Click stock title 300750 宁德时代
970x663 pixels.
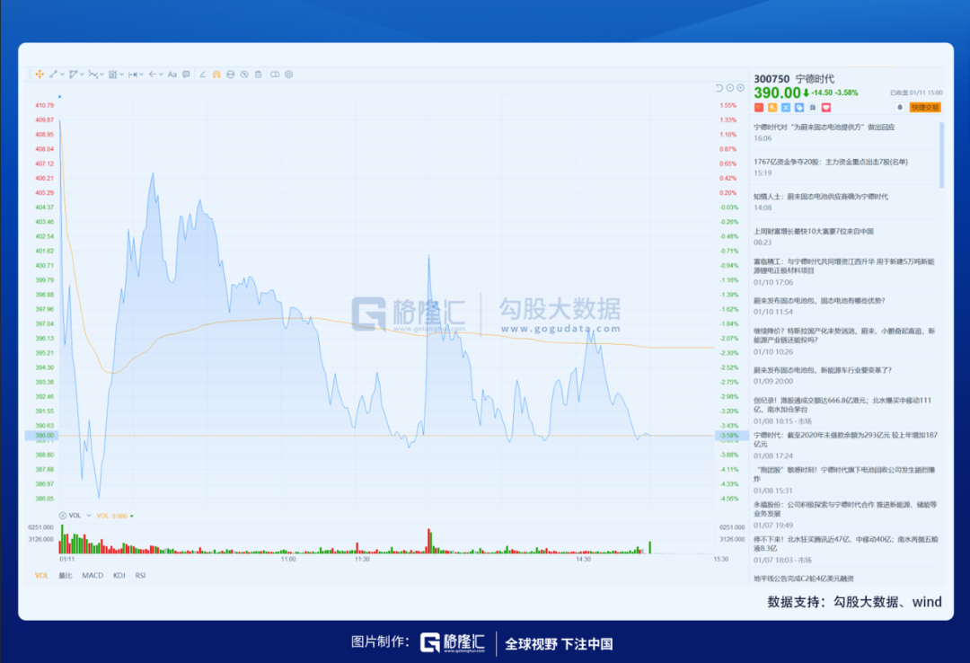coord(794,79)
